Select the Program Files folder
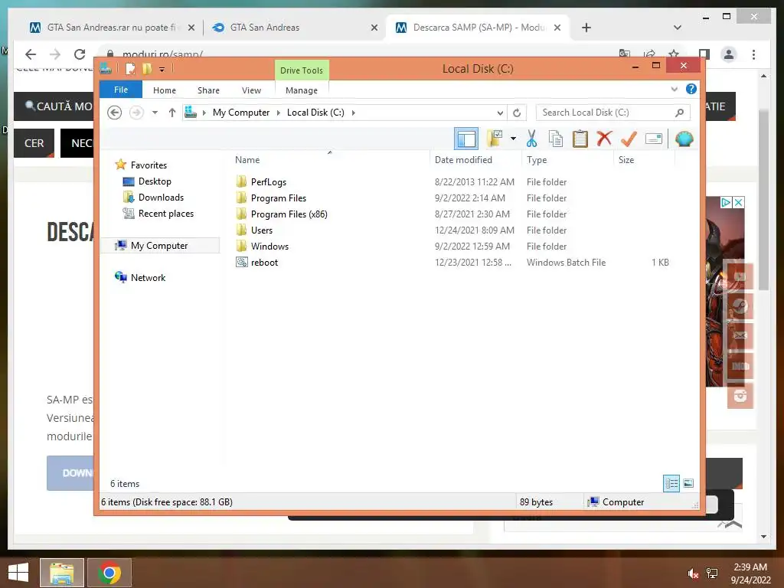Screen dimensions: 784x588 279,198
